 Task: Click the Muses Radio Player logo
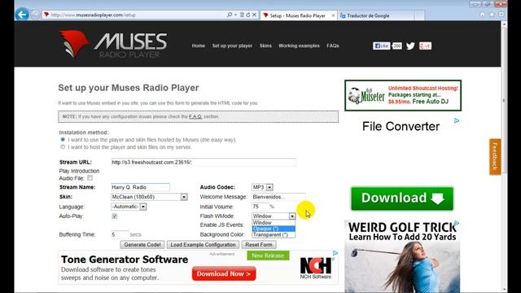pos(113,44)
